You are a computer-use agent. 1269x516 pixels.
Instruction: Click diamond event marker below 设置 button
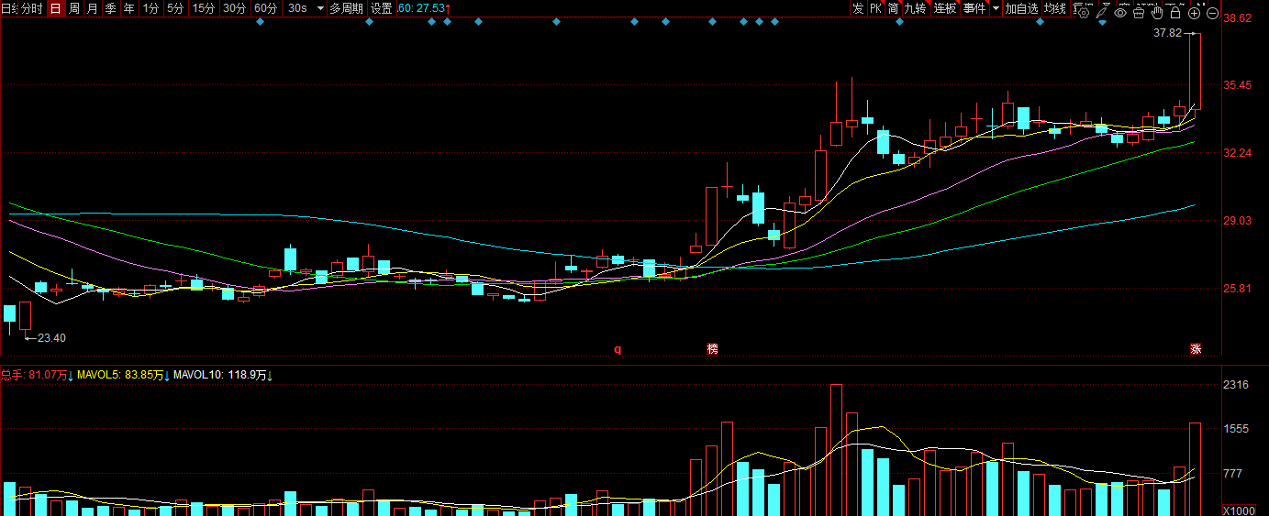(369, 22)
